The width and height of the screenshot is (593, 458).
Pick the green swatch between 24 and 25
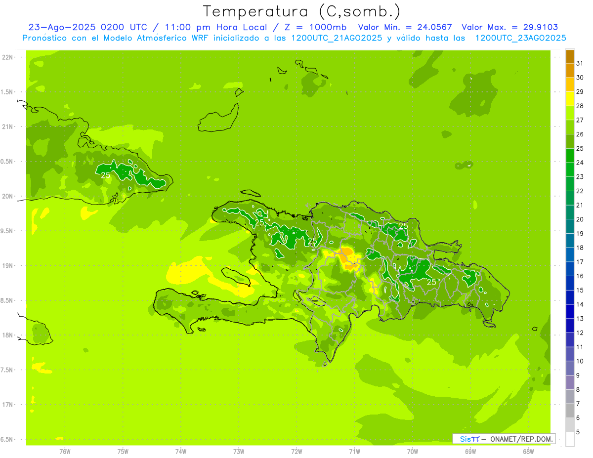(x=570, y=155)
